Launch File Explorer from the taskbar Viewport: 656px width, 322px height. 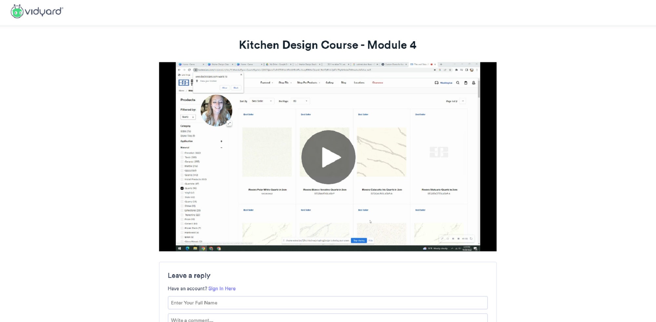coord(195,248)
